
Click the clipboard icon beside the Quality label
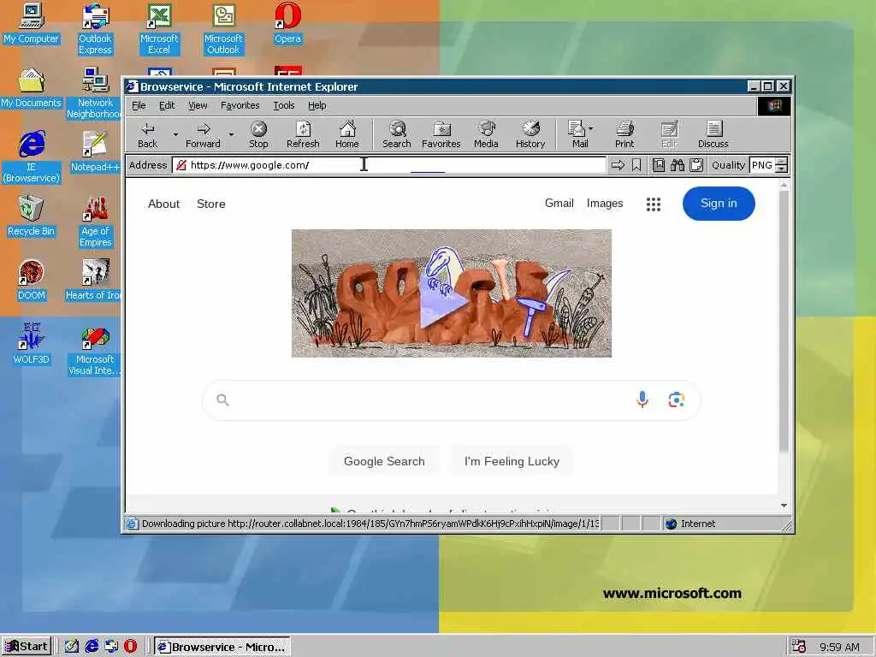(x=696, y=165)
